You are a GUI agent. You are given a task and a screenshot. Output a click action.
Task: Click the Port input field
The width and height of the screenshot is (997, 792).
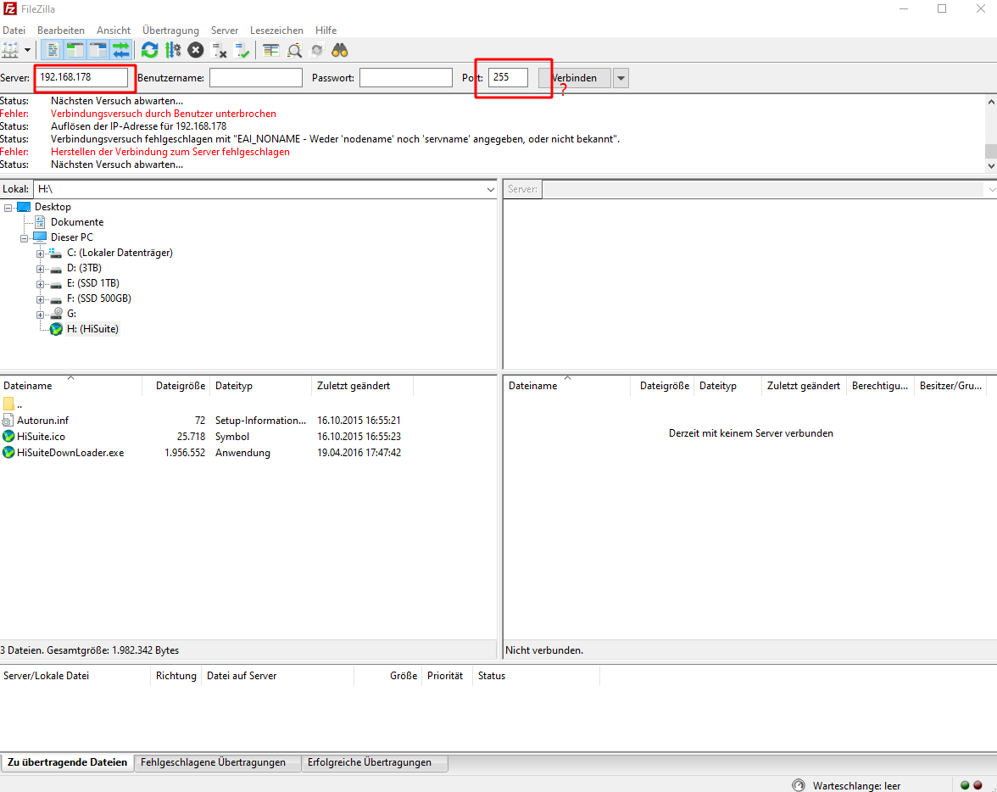pos(508,78)
